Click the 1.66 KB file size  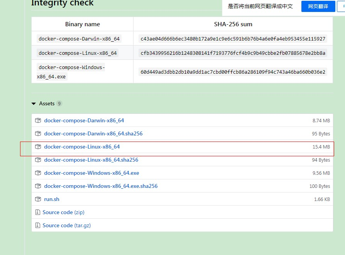point(322,199)
